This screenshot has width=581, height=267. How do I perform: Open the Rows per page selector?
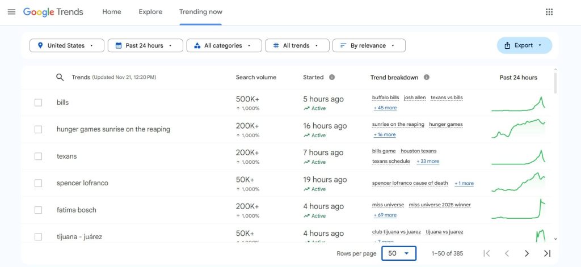pyautogui.click(x=399, y=253)
